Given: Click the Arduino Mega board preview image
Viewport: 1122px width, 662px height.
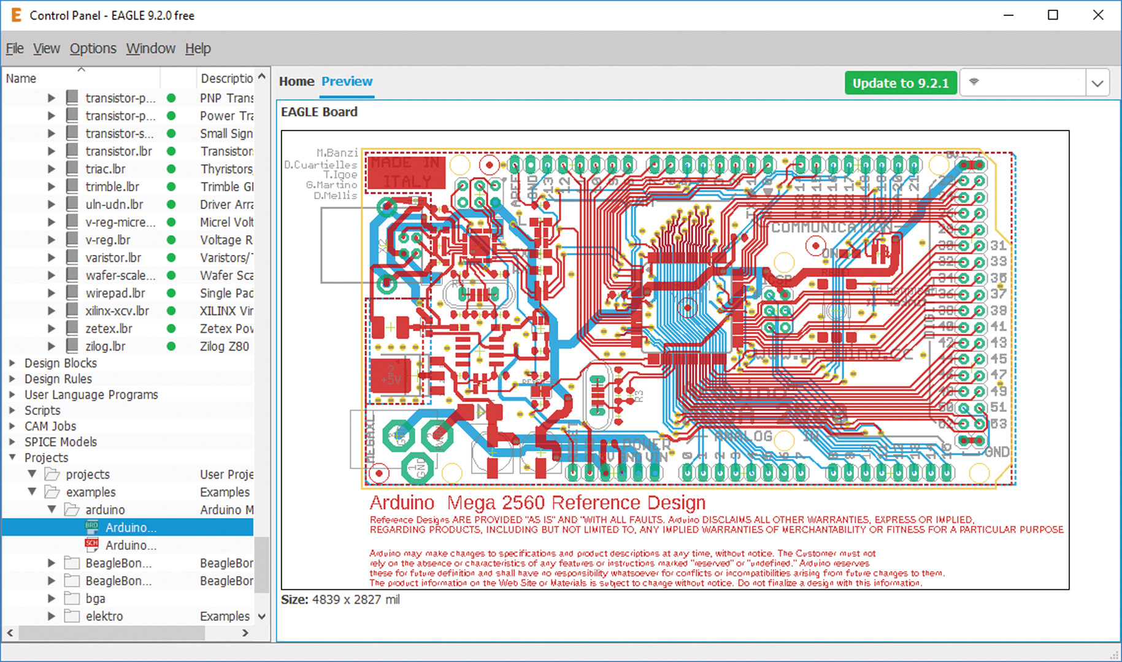Looking at the screenshot, I should tap(675, 360).
